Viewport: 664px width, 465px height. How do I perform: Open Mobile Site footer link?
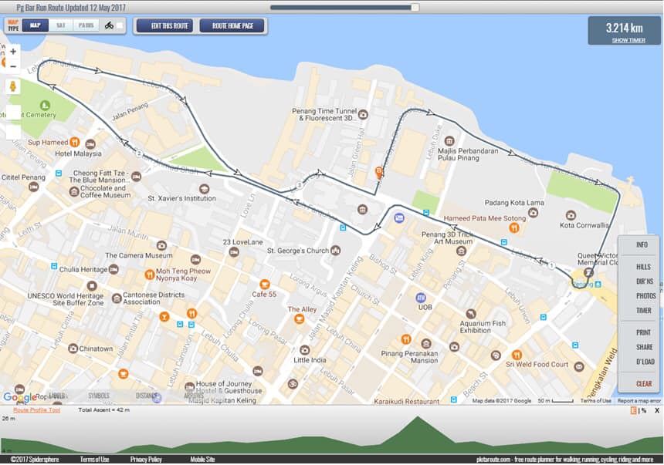202,459
